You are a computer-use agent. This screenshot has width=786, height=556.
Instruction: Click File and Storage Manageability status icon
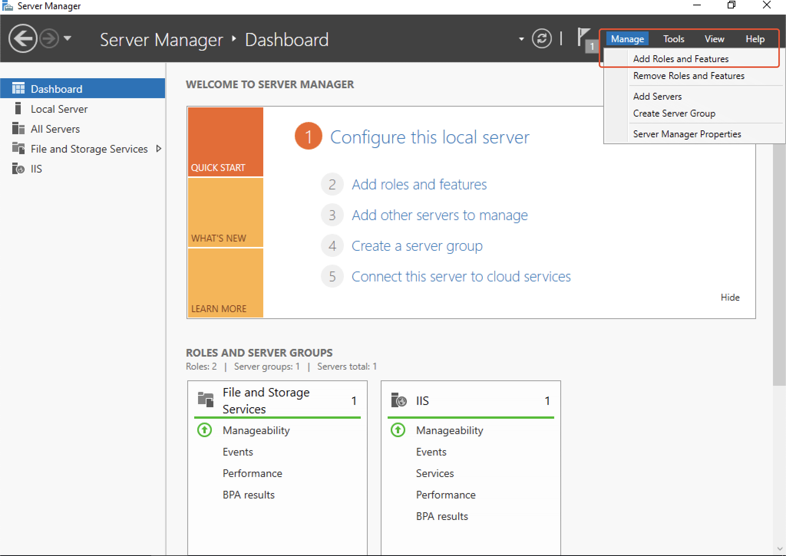point(205,430)
